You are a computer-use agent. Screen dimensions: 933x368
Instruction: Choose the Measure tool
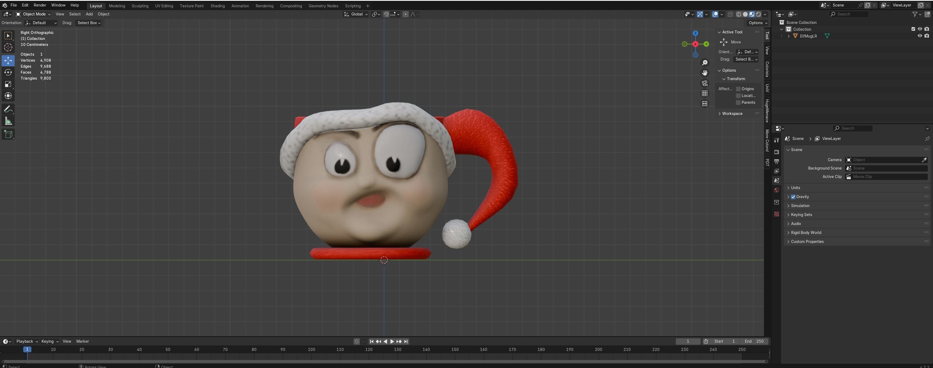[x=8, y=121]
